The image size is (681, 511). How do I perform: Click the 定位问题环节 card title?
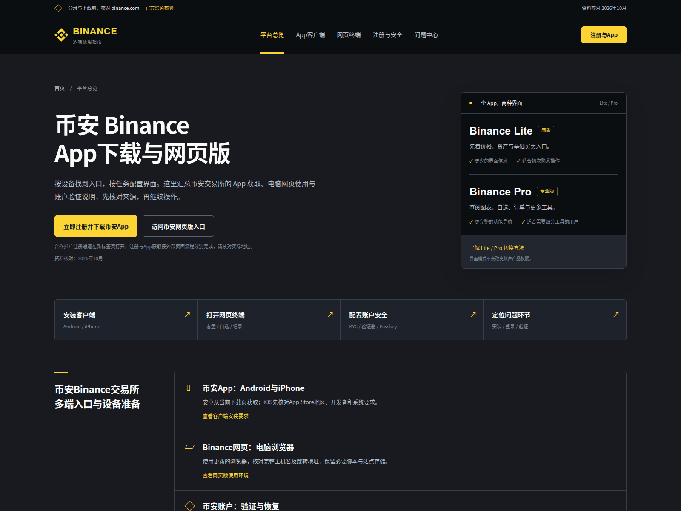tap(511, 315)
